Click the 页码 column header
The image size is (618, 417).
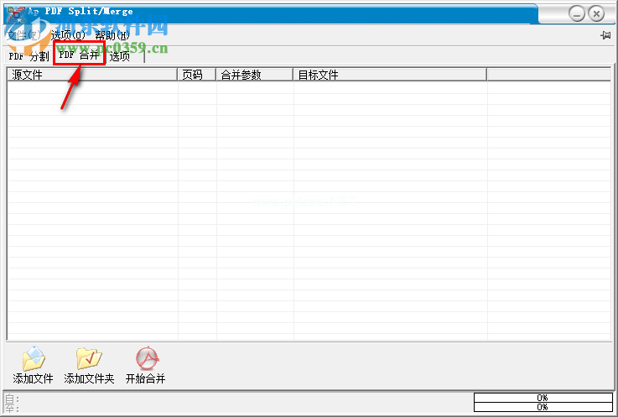(197, 75)
